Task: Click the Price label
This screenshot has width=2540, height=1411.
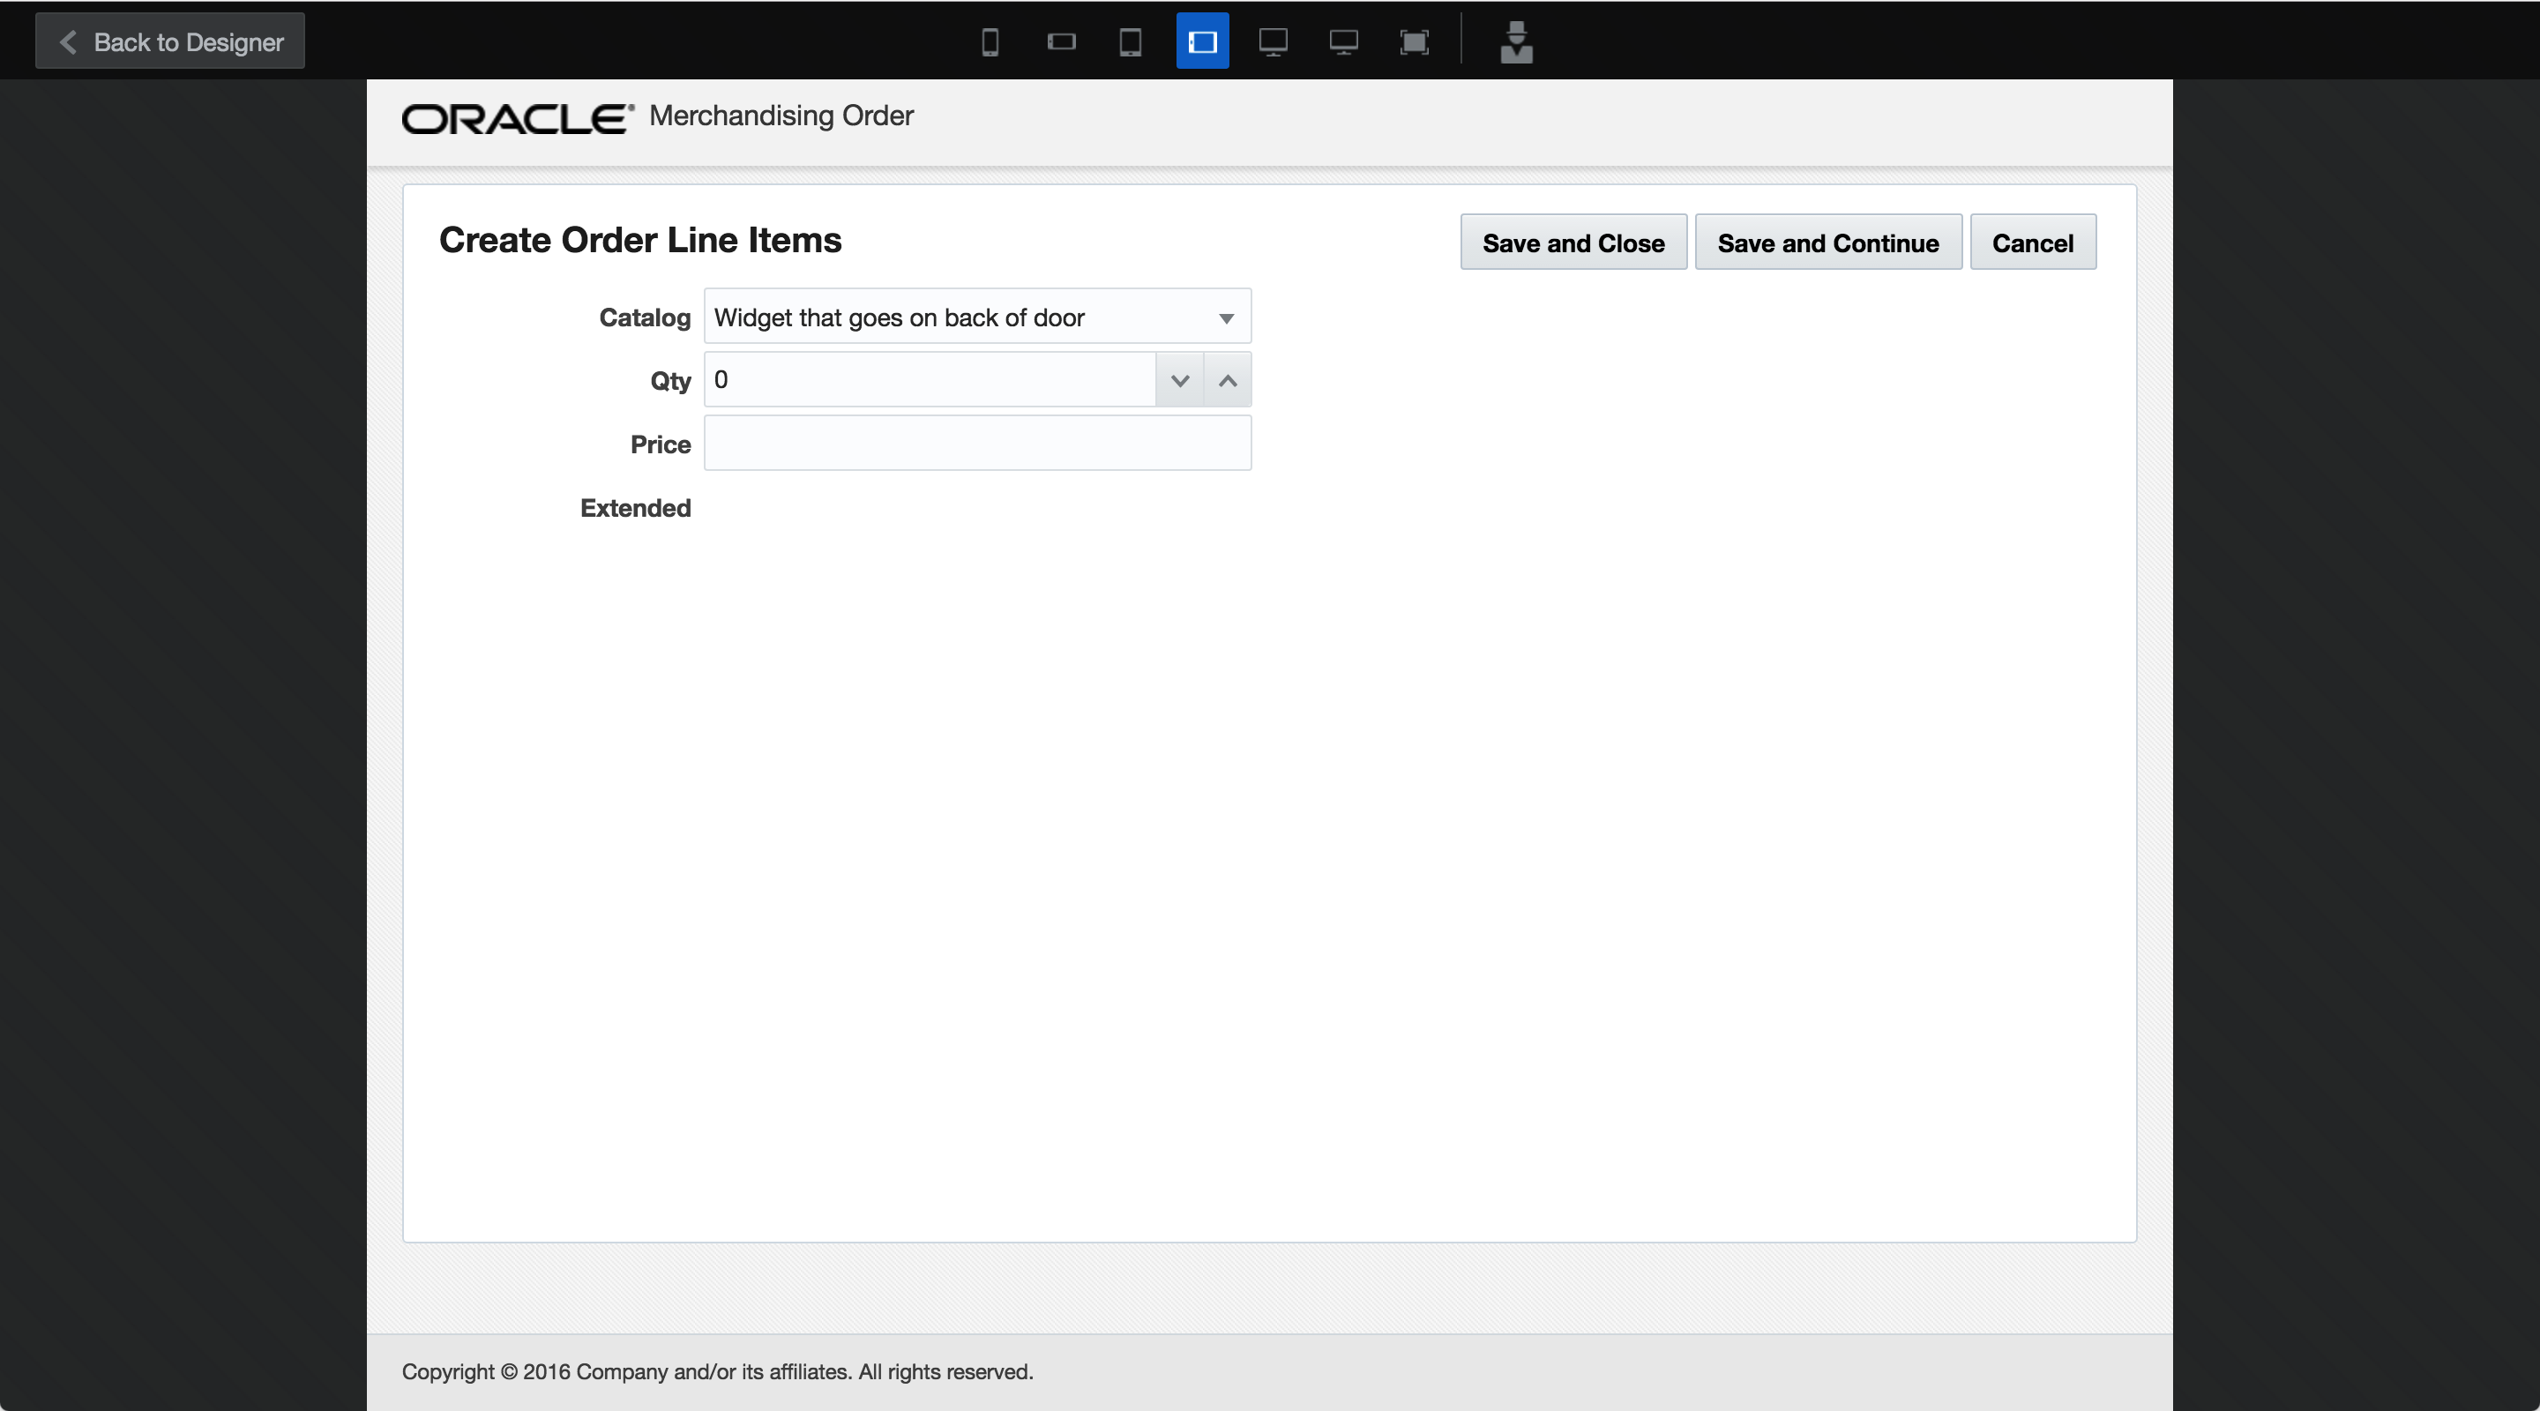Action: (661, 444)
